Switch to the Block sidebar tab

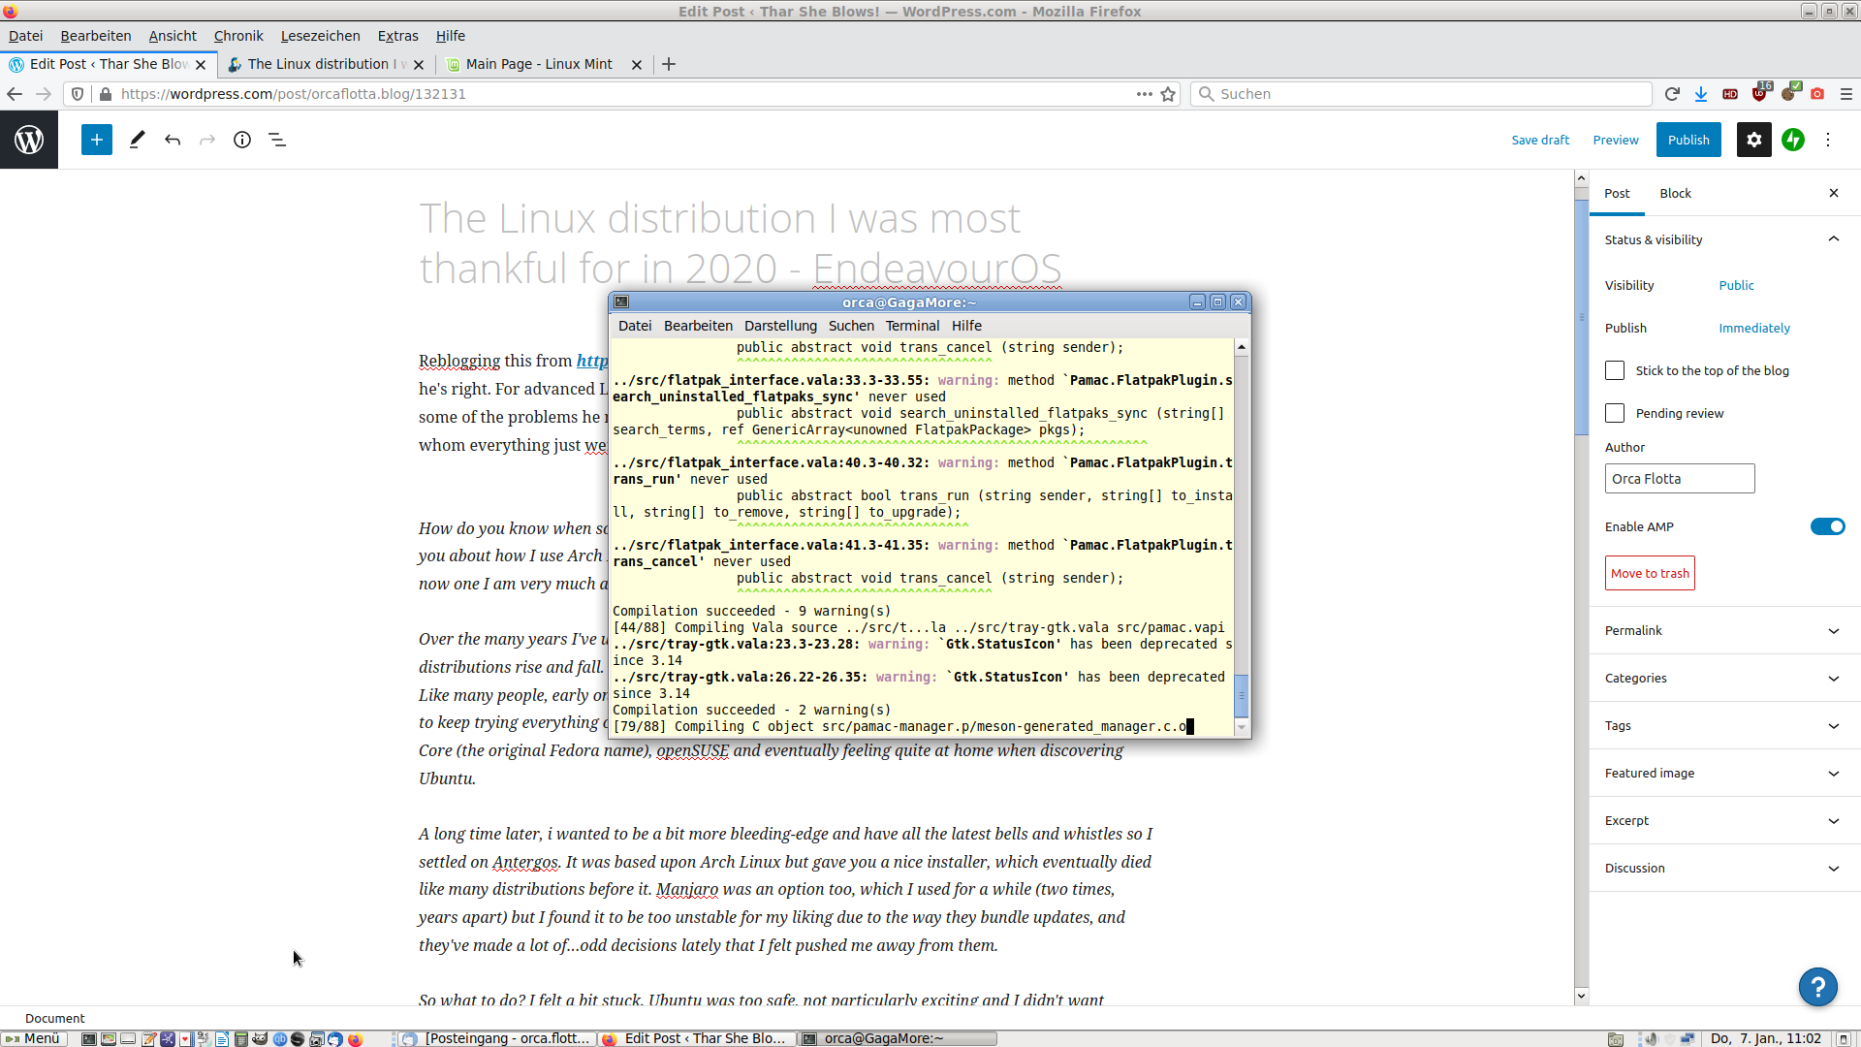(x=1675, y=193)
